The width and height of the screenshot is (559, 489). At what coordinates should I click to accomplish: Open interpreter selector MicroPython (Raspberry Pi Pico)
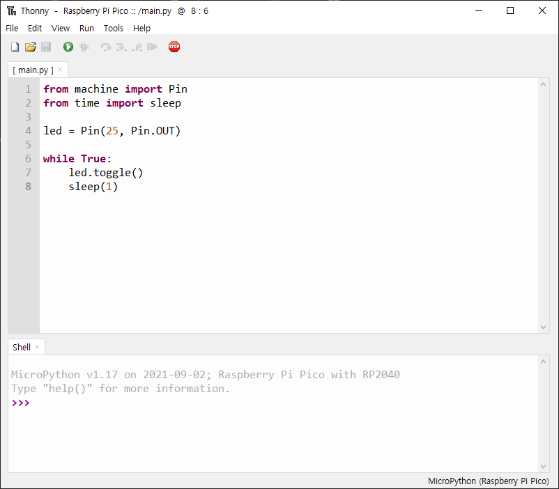[489, 481]
